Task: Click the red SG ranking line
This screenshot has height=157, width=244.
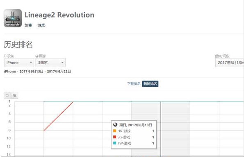Action: (58, 116)
